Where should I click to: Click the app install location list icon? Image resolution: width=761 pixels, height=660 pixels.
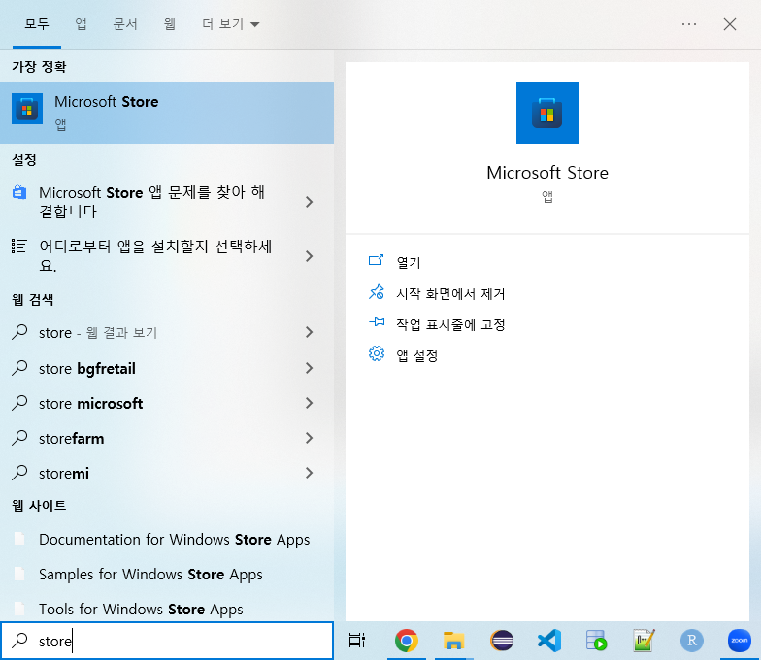19,247
